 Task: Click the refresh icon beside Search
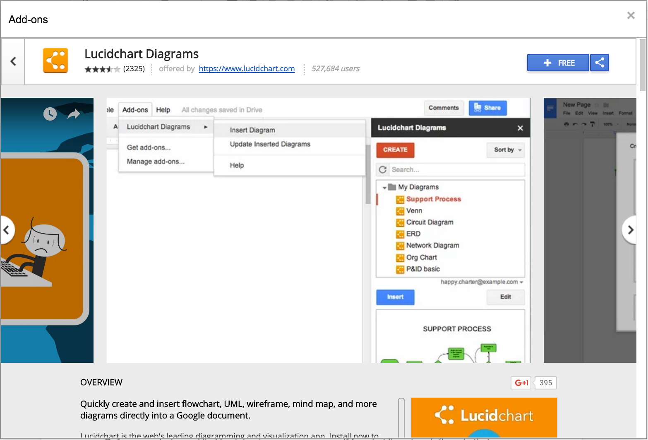point(383,169)
